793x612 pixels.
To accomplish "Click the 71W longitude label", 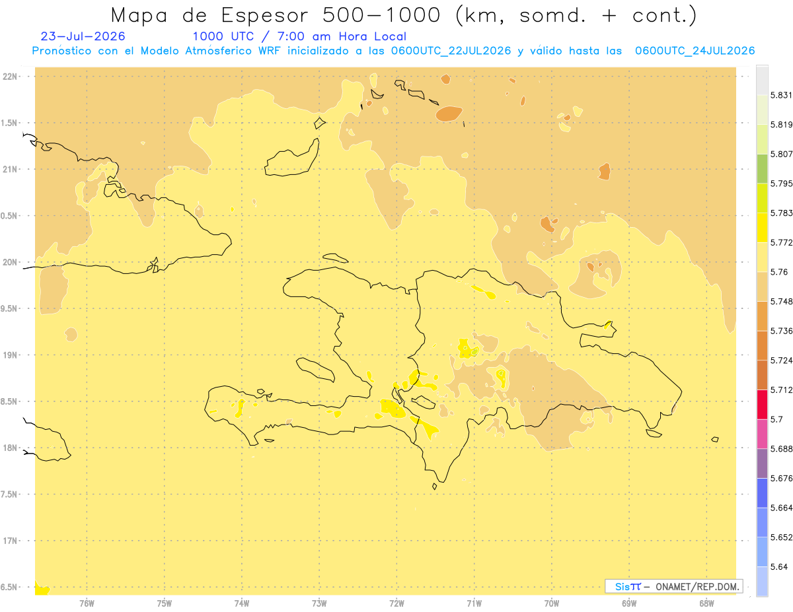I will point(474,603).
